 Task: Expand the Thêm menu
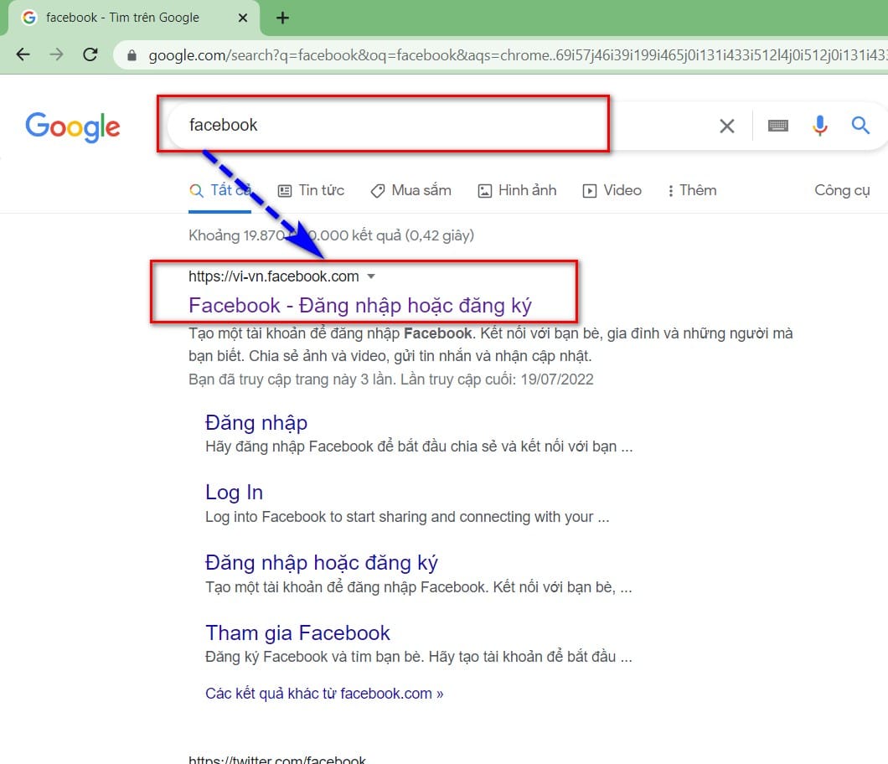(x=692, y=190)
